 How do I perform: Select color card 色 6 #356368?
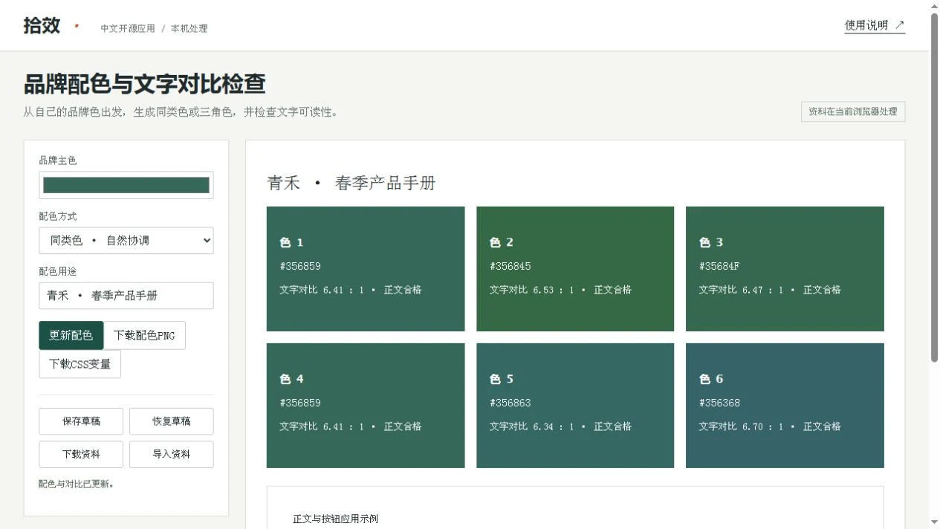[785, 406]
